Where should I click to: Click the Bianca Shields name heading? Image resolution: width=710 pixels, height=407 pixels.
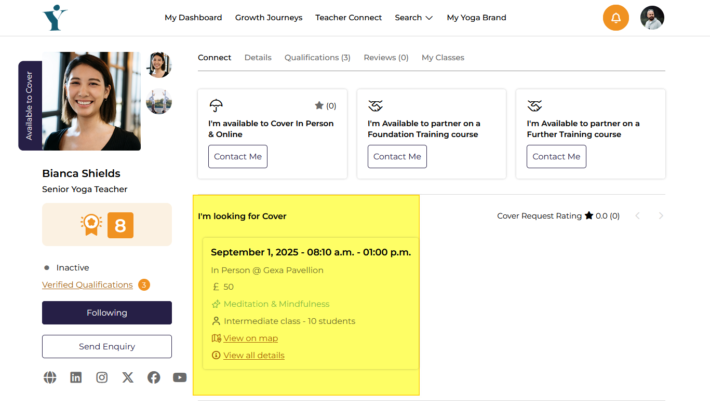(x=81, y=173)
